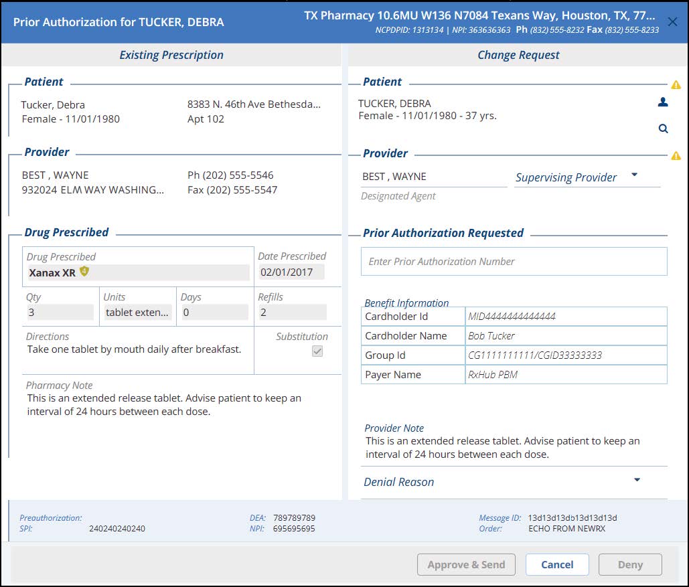Screen dimensions: 689x587
Task: Close the Prior Authorization dialog
Action: tap(672, 22)
